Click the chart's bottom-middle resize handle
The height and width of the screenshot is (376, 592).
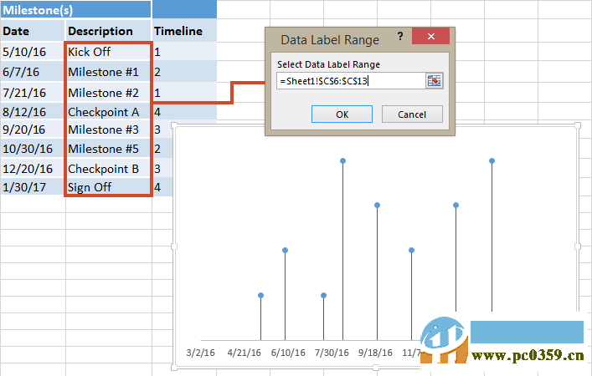pyautogui.click(x=376, y=367)
